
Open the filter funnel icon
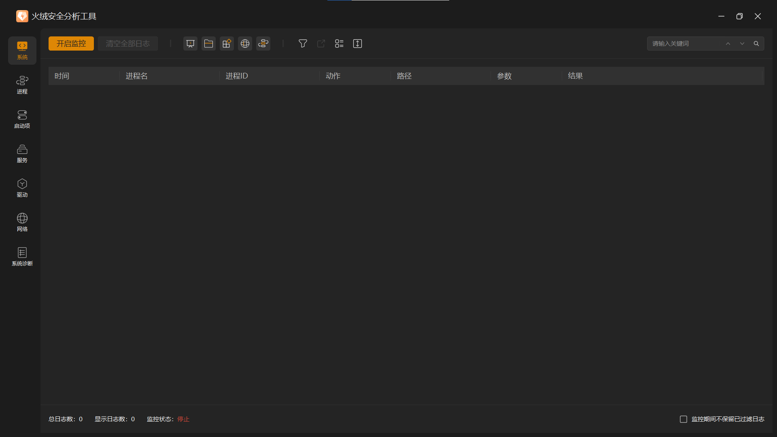pos(303,44)
